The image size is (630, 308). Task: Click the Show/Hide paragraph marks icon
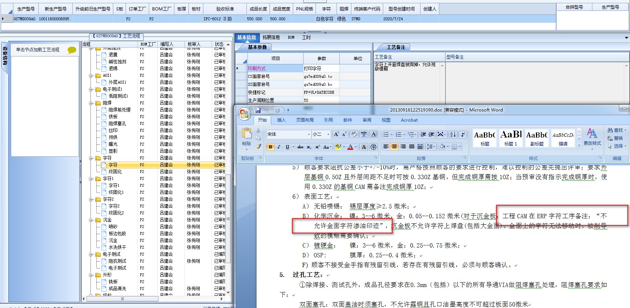click(463, 135)
